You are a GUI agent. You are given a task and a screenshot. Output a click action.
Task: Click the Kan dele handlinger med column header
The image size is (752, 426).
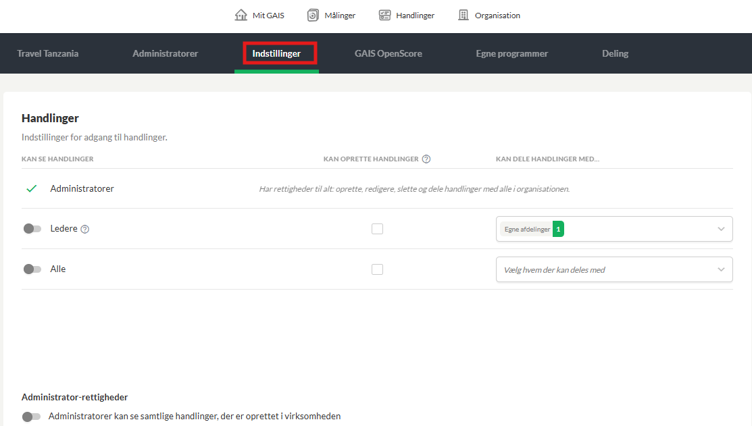[548, 159]
